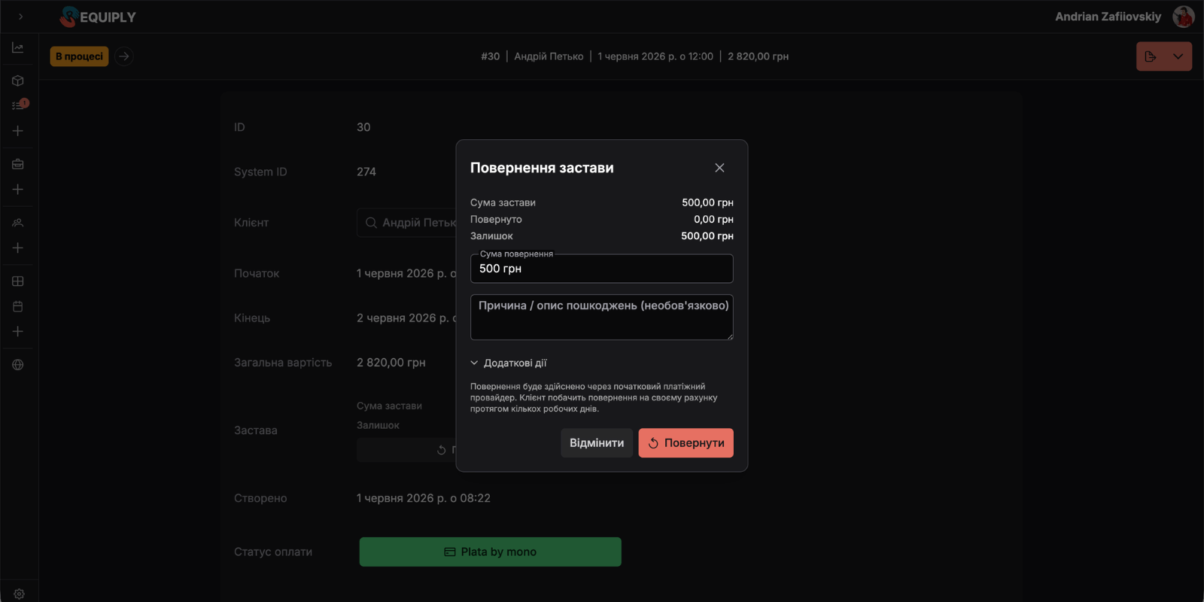Click the ID value 30
Screen dimensions: 1204x602
[x=363, y=127]
